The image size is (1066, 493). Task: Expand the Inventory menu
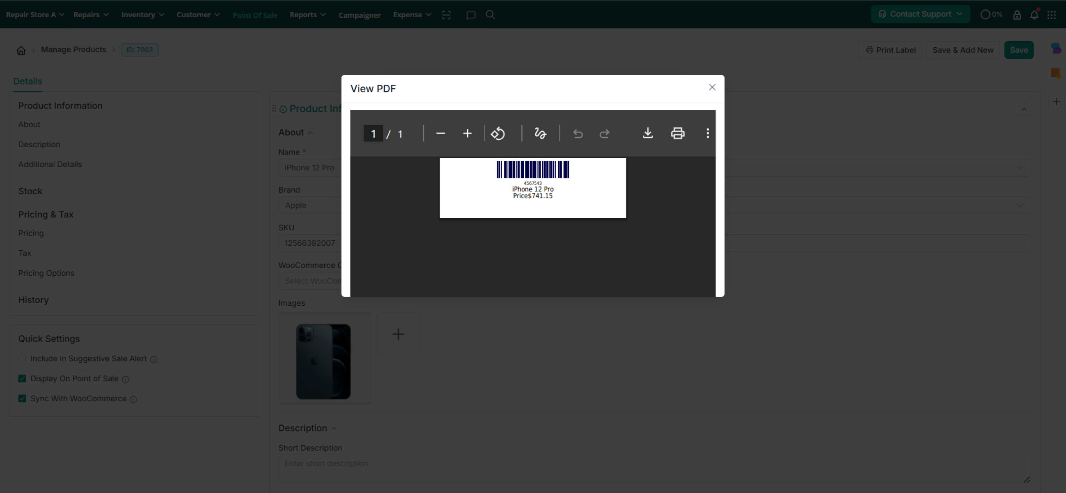coord(143,15)
